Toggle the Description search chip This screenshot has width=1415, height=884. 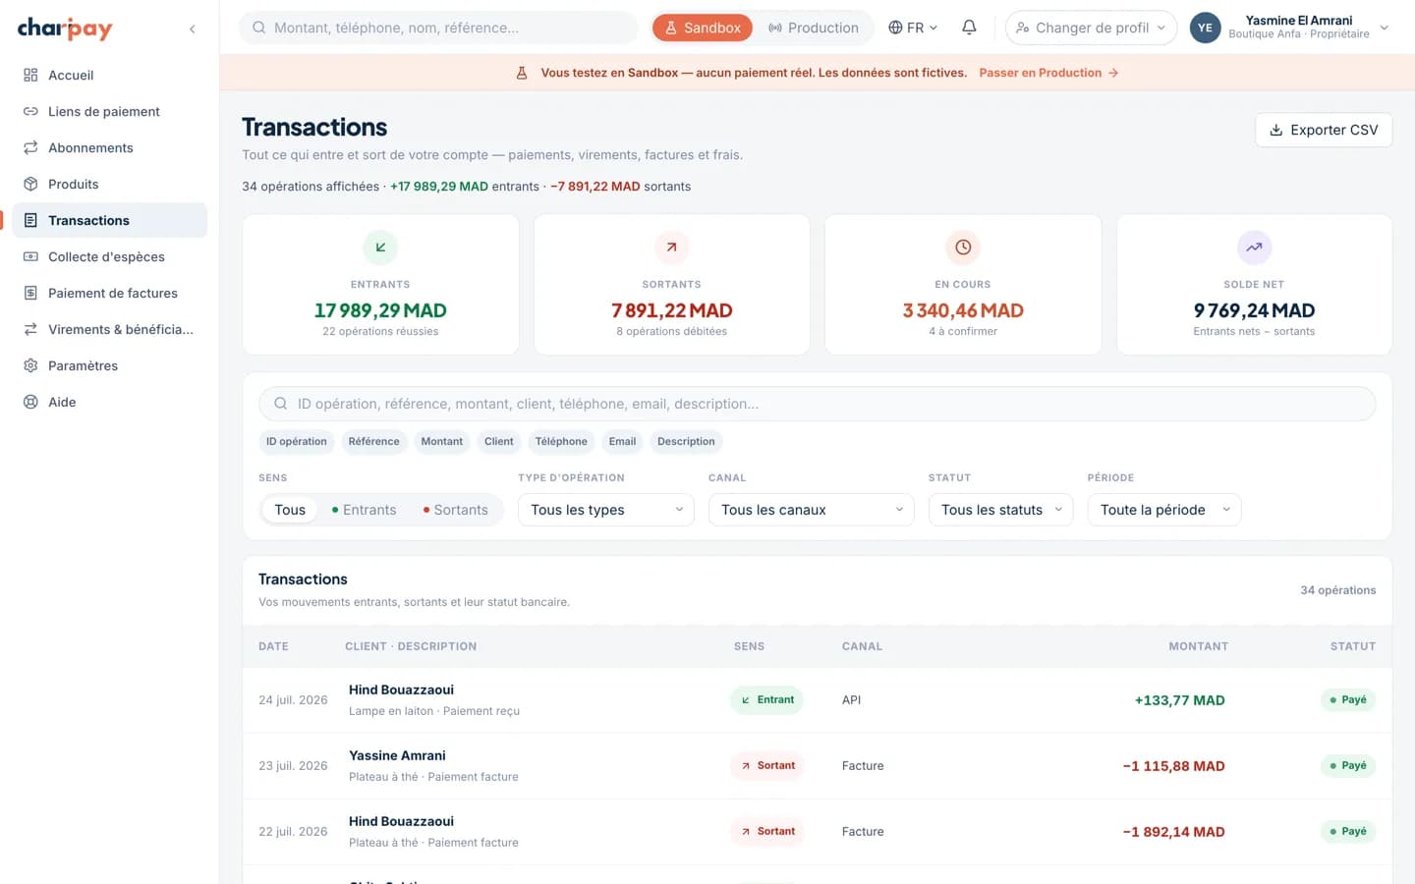686,442
